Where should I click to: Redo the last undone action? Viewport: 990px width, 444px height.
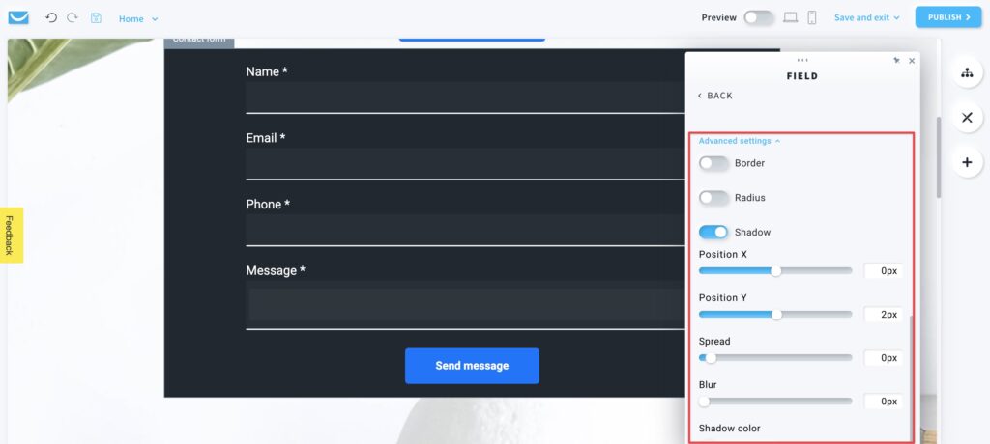[73, 17]
